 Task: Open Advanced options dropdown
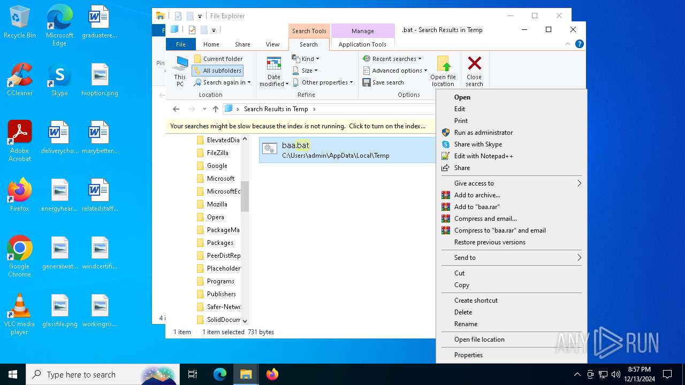(395, 71)
